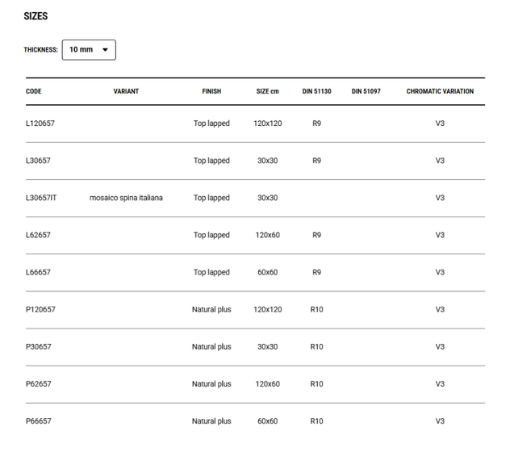Click the CODE column header

pos(34,91)
